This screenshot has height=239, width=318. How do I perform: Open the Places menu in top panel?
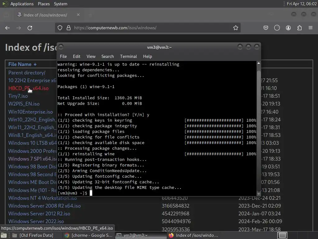pos(43,4)
